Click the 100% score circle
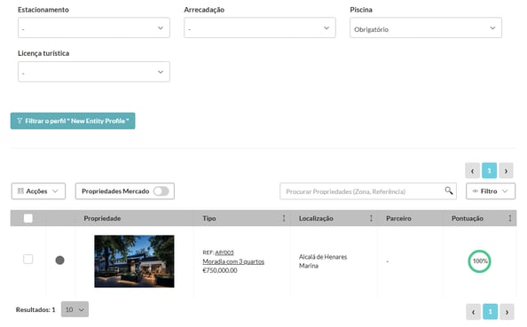The height and width of the screenshot is (327, 527). (x=480, y=261)
